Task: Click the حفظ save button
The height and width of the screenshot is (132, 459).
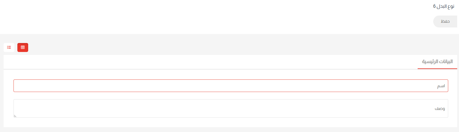Action: [446, 22]
